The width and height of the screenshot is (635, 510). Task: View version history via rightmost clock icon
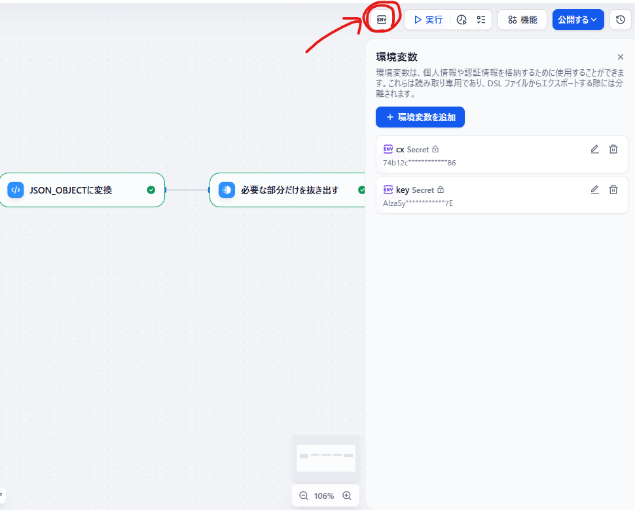click(620, 20)
